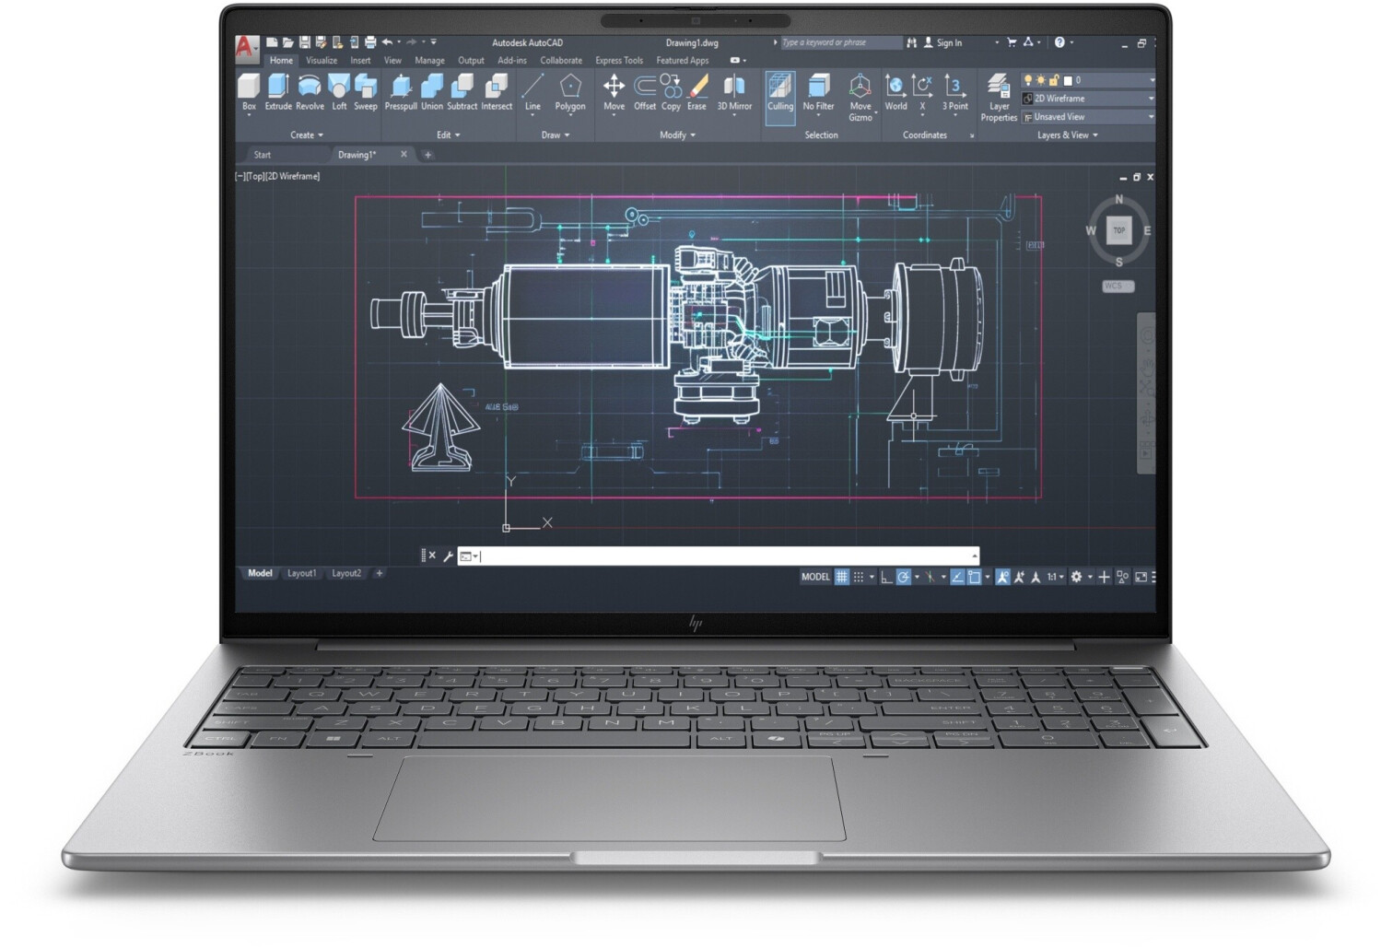
Task: Click the MODEL space status button
Action: pos(815,577)
